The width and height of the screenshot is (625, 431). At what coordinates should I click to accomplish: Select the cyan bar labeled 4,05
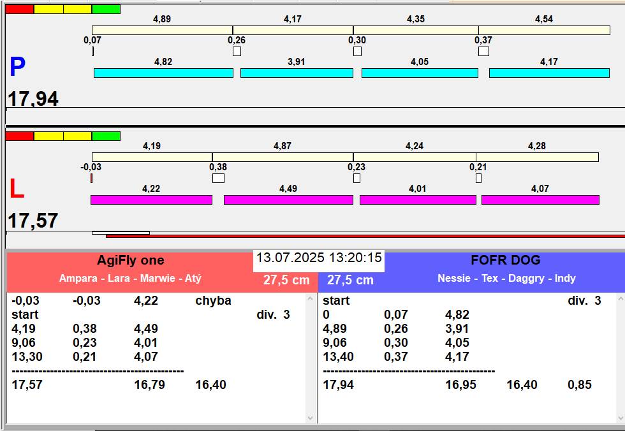(x=420, y=73)
